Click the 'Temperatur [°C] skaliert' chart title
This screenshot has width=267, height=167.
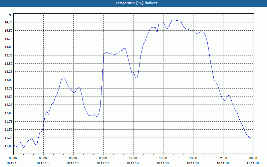coord(136,3)
